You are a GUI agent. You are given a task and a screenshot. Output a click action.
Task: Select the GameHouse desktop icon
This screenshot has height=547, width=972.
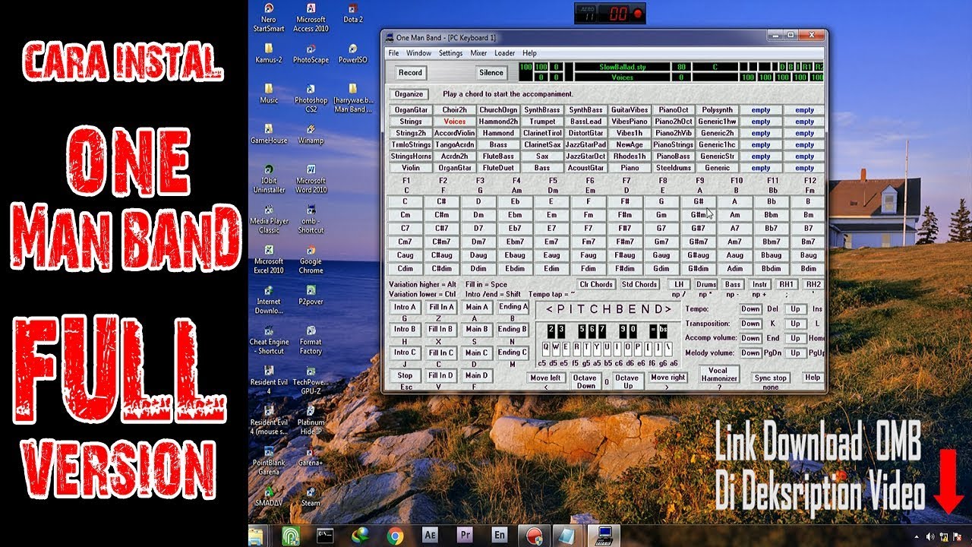click(269, 134)
